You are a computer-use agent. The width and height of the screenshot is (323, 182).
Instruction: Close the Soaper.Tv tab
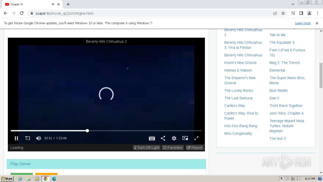(x=59, y=4)
